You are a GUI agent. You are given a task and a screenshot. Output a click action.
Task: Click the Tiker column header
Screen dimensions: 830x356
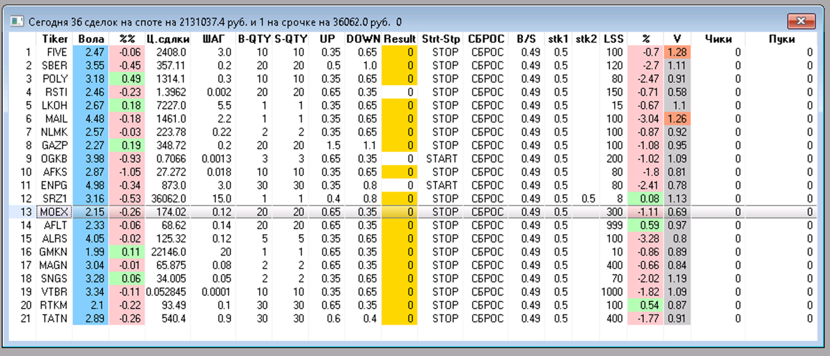54,39
